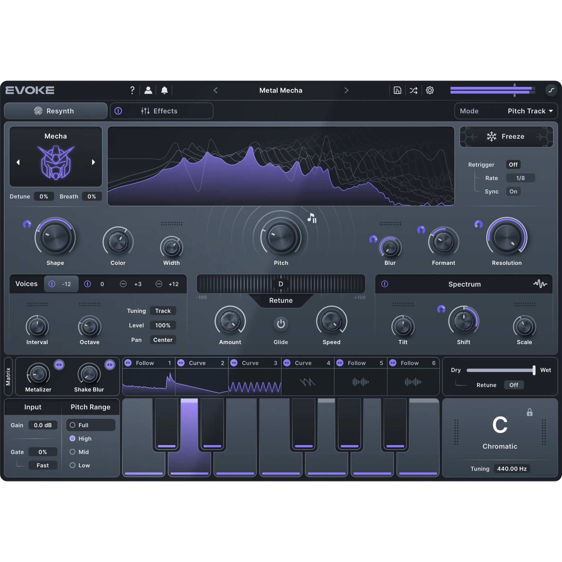The image size is (562, 562).
Task: Open the settings gear icon
Action: pos(430,90)
